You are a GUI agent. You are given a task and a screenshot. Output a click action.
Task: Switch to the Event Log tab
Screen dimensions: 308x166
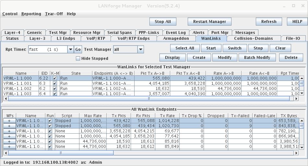[176, 33]
